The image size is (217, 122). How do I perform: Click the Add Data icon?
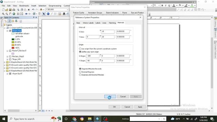(x=41, y=10)
